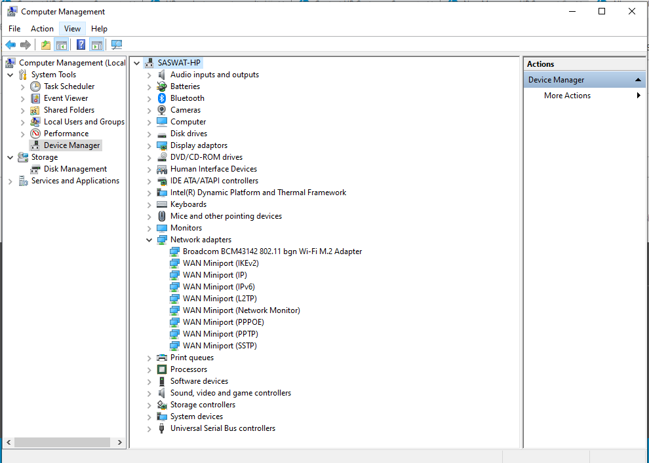Click the Up one level folder icon
649x463 pixels.
click(x=45, y=45)
